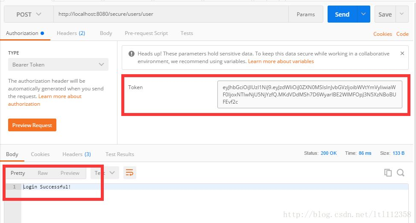Click the 86 ms time value
The width and height of the screenshot is (416, 223).
click(365, 153)
